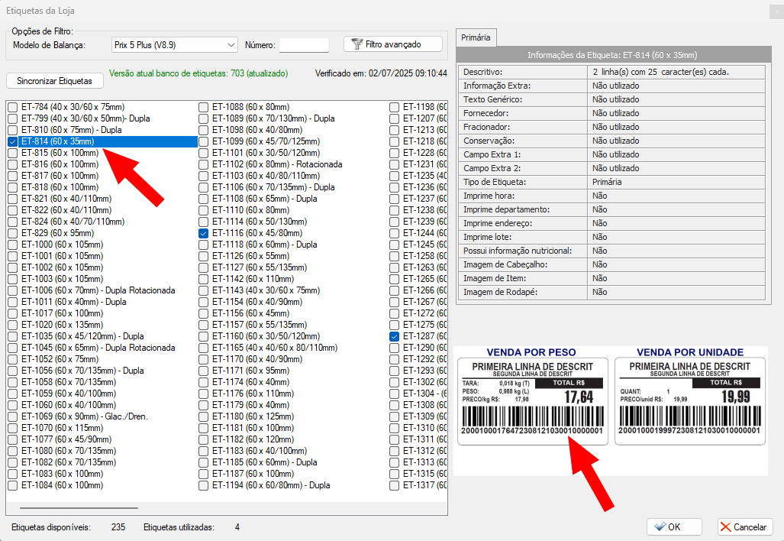Select ET-1143 (40 x 30/60 x 75mm) text
This screenshot has height=541, width=784.
(266, 290)
